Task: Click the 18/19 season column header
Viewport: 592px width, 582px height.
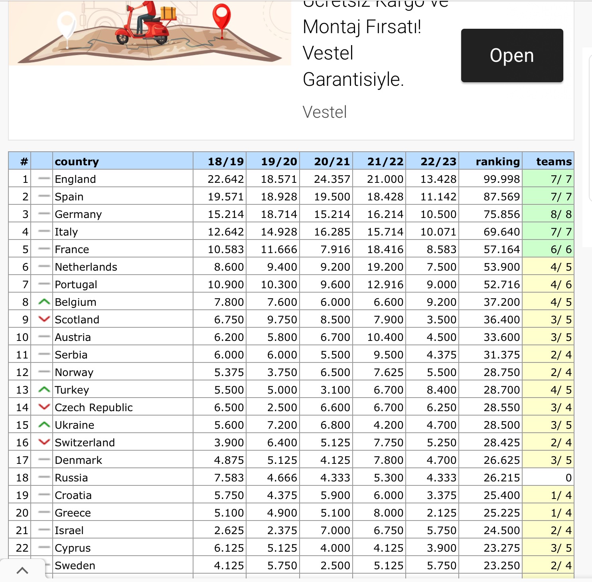Action: point(225,161)
